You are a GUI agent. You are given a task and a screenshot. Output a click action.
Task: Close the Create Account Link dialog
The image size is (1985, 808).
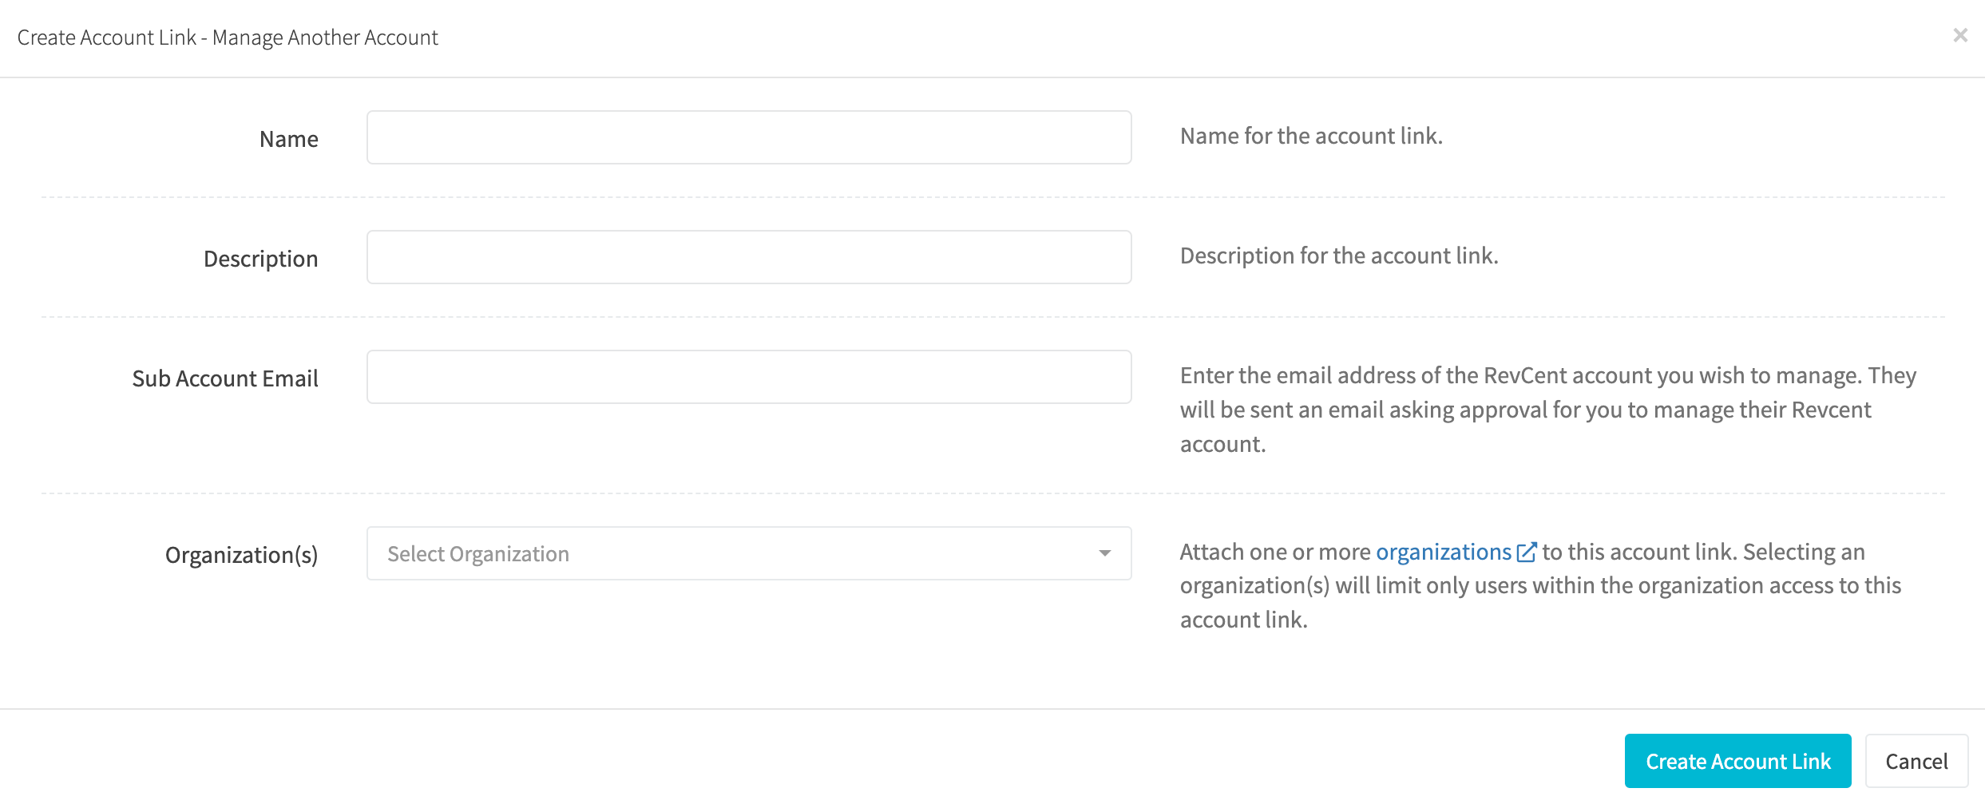(1959, 35)
